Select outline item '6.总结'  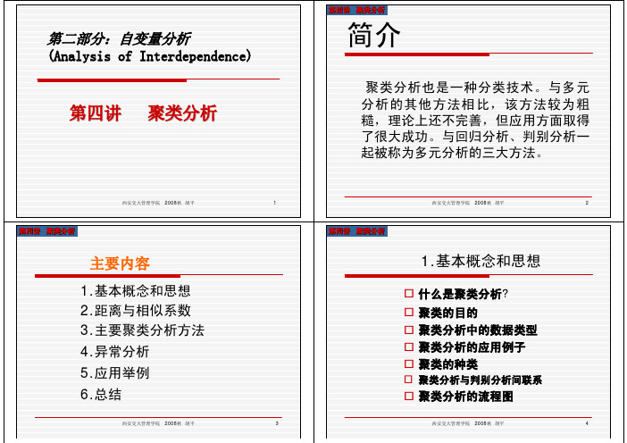coord(101,394)
